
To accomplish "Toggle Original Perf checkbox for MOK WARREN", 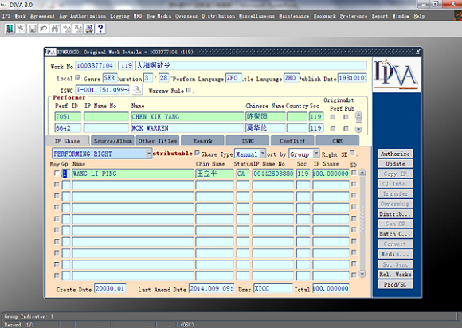I will click(333, 128).
